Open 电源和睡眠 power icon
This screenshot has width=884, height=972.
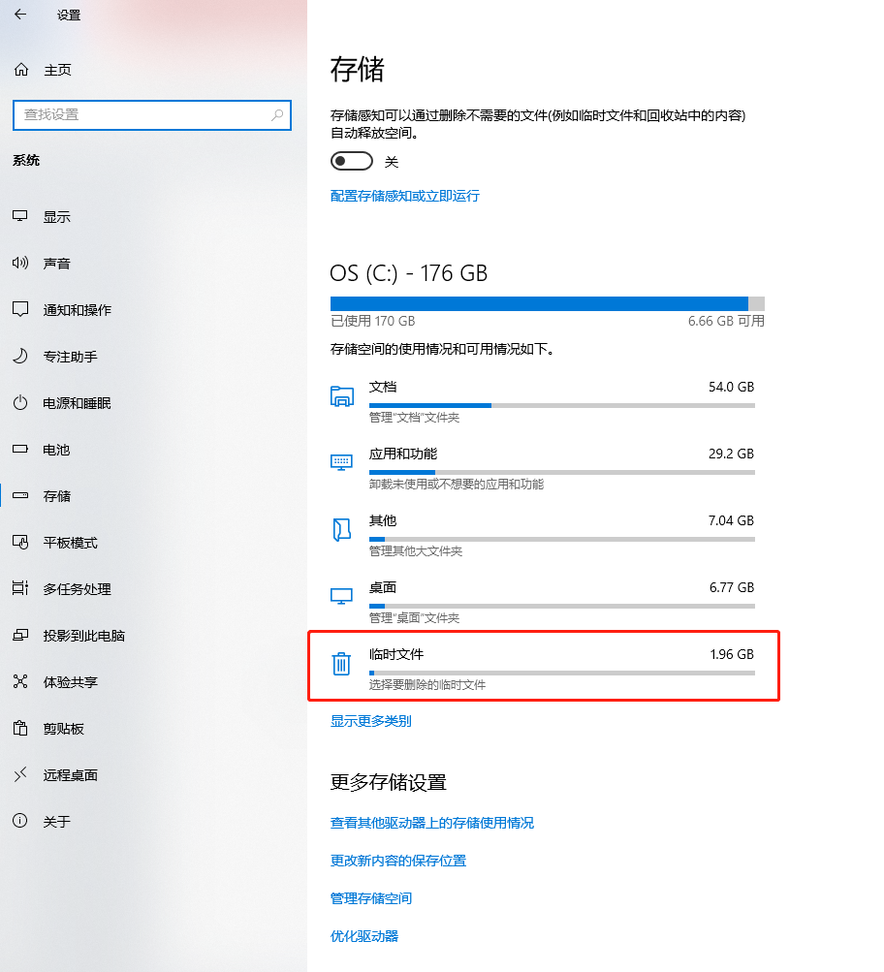(20, 402)
